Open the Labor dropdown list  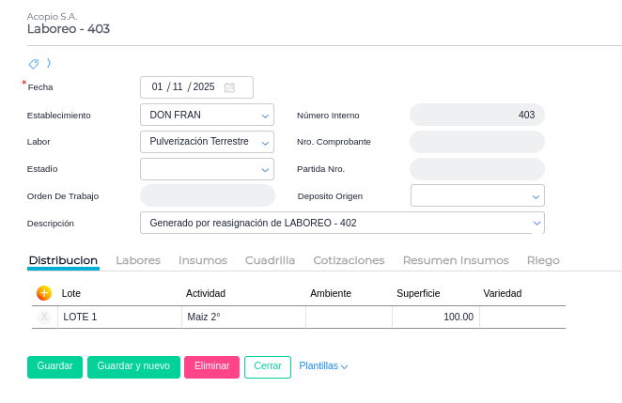click(x=265, y=143)
